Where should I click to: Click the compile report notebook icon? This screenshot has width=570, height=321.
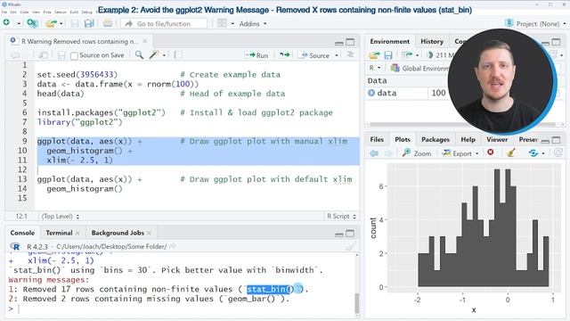tap(178, 55)
